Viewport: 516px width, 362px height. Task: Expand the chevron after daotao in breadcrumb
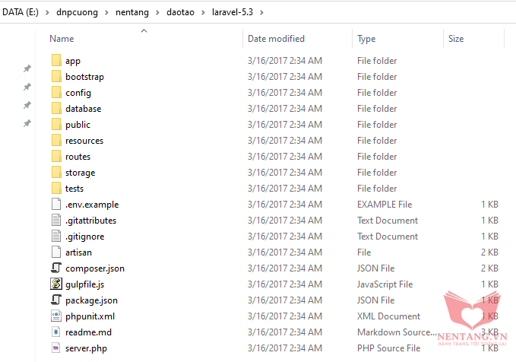(x=203, y=12)
